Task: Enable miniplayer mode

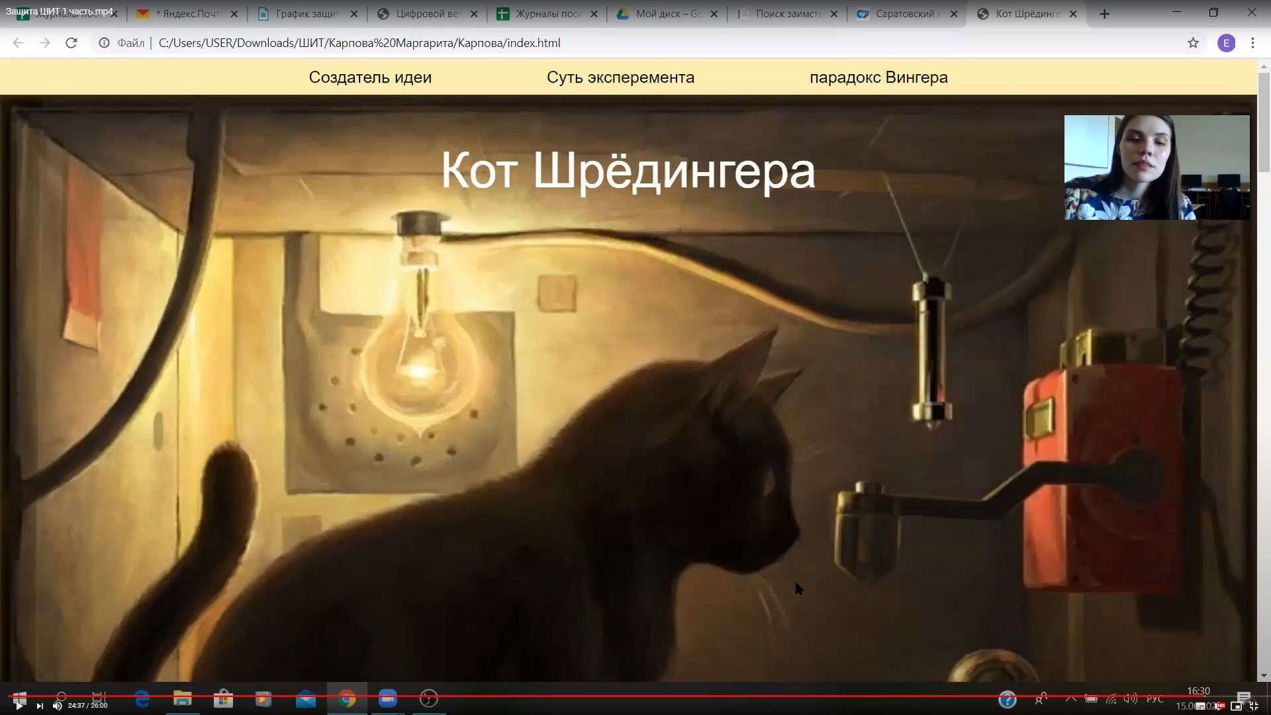Action: [x=1236, y=706]
